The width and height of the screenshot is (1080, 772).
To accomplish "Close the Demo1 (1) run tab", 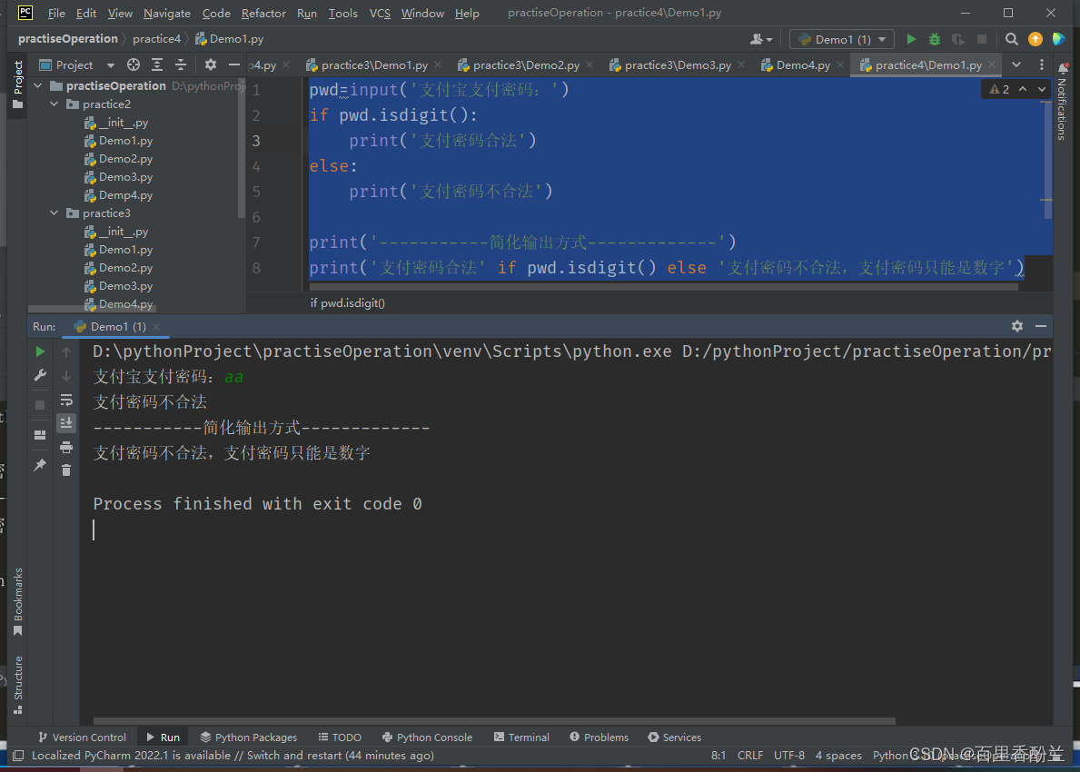I will point(156,327).
